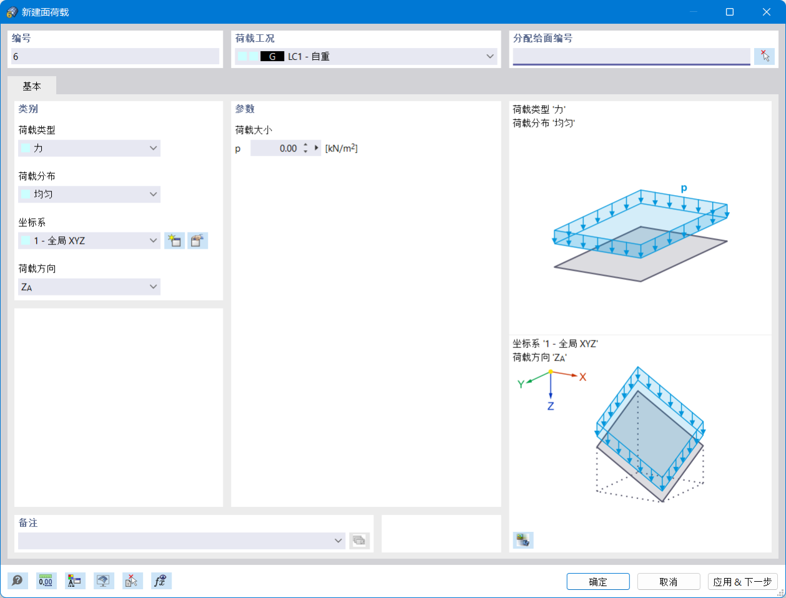Click the bottom toolbar view/monitor icon
This screenshot has width=786, height=598.
tap(104, 581)
